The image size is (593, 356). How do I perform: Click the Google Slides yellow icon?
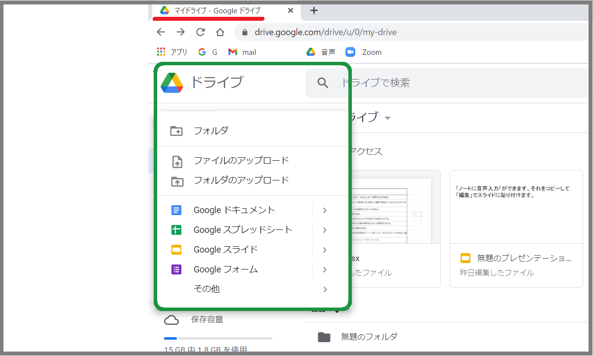[176, 250]
